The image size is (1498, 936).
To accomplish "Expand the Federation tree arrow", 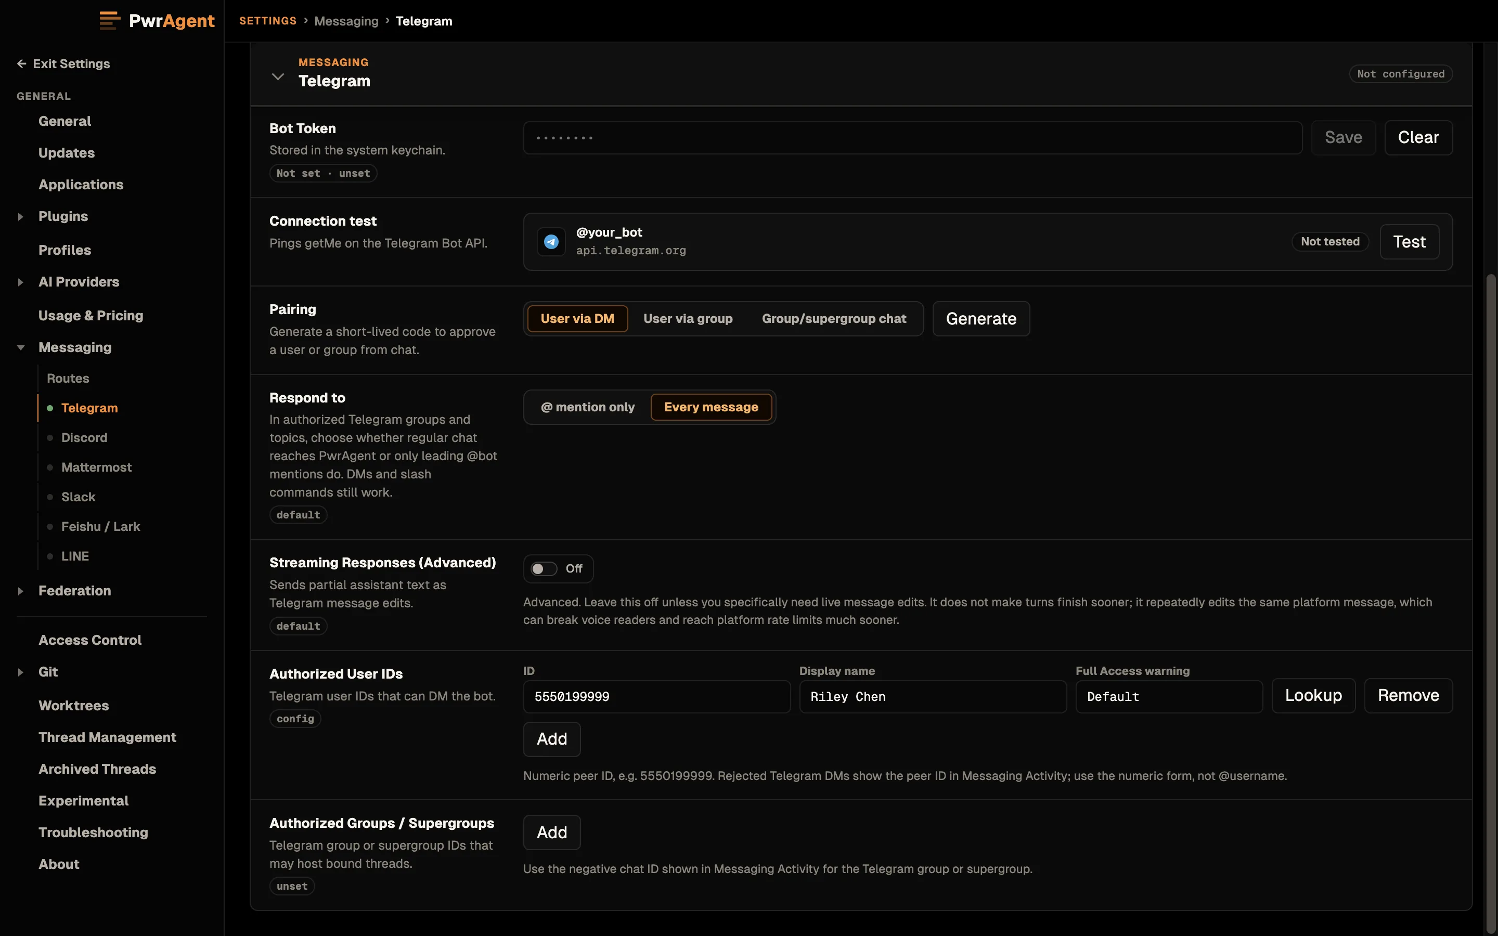I will (x=20, y=591).
